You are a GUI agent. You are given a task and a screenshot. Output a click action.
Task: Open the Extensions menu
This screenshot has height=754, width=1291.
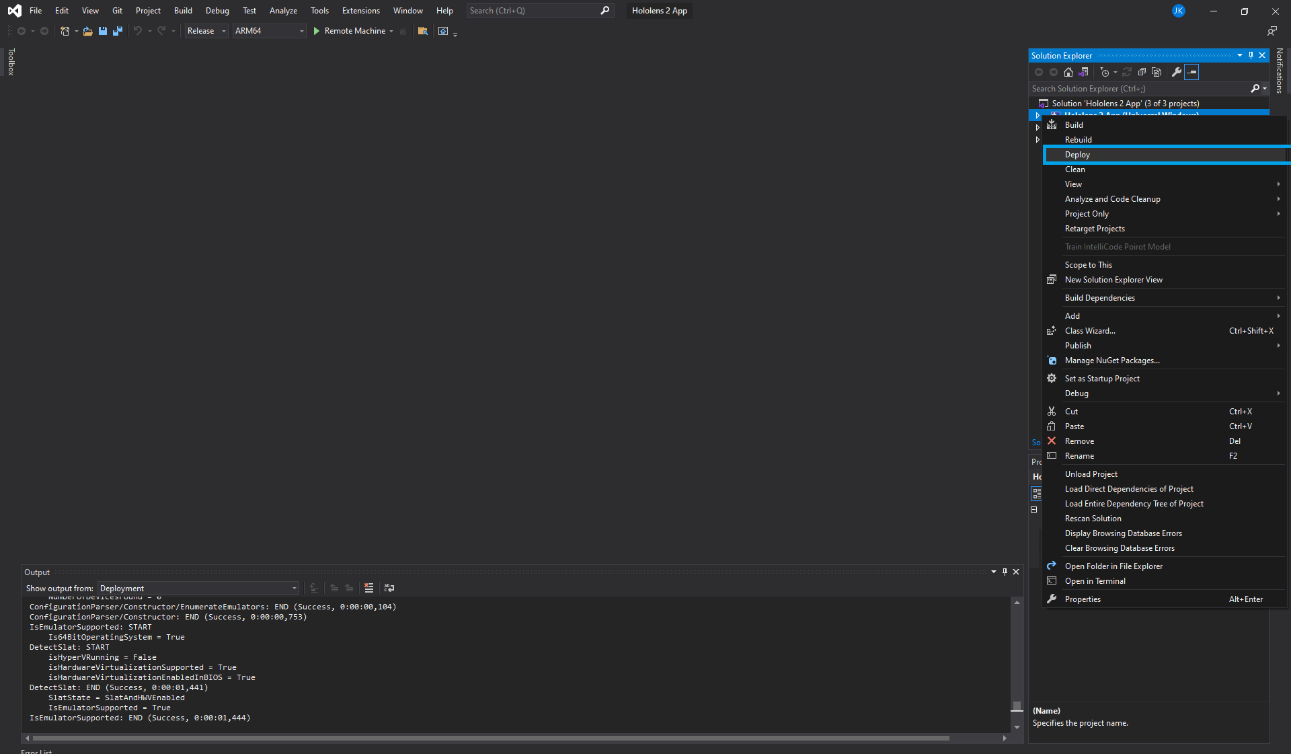[x=360, y=11]
